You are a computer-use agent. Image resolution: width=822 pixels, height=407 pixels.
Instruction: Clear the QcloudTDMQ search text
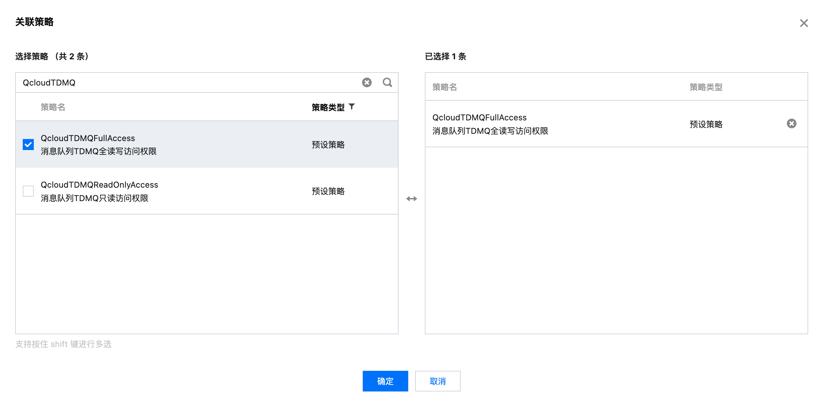367,82
